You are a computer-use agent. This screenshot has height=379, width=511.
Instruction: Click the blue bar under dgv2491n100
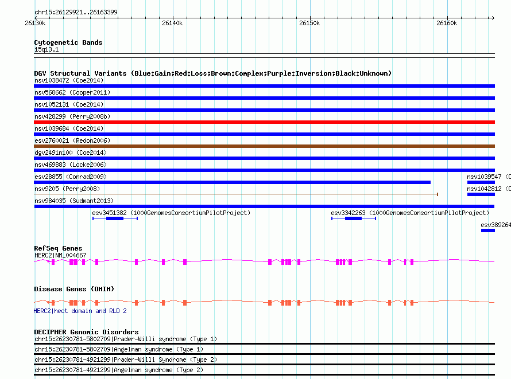264,158
